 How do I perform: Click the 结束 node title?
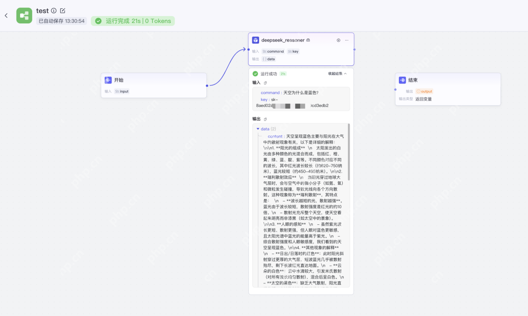(x=413, y=80)
